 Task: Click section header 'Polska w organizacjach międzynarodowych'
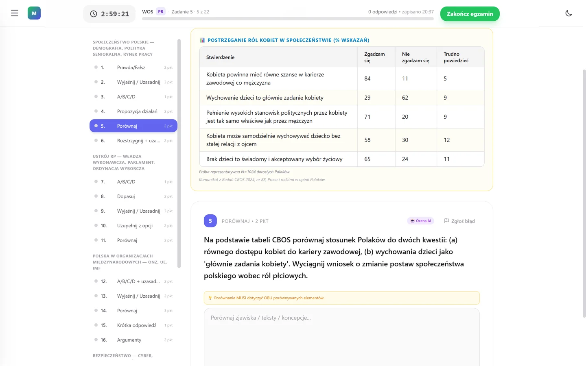(130, 262)
